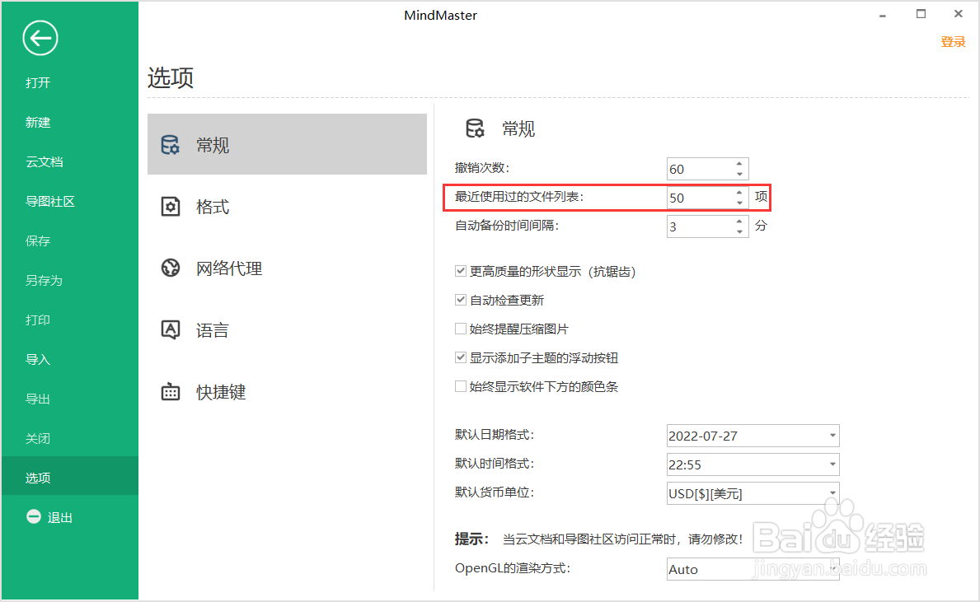Increase 自动备份时间间隔 with up arrow

(x=739, y=221)
